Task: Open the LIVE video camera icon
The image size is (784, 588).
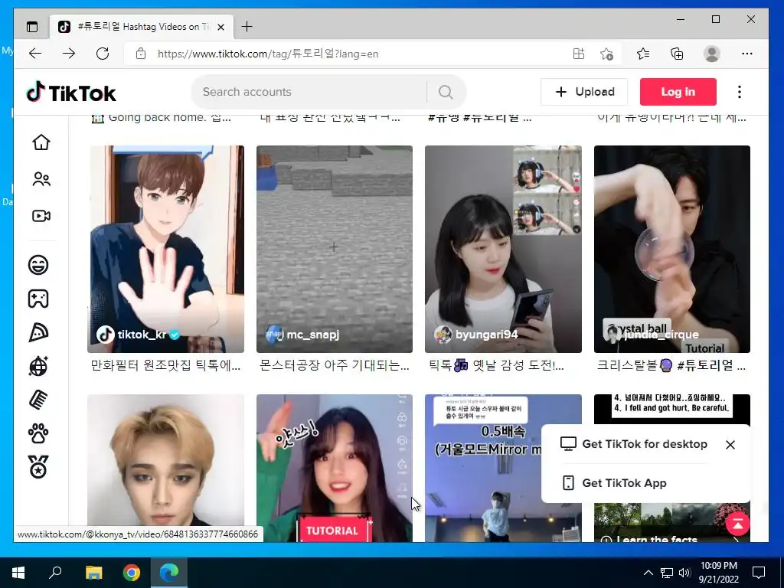Action: [41, 215]
